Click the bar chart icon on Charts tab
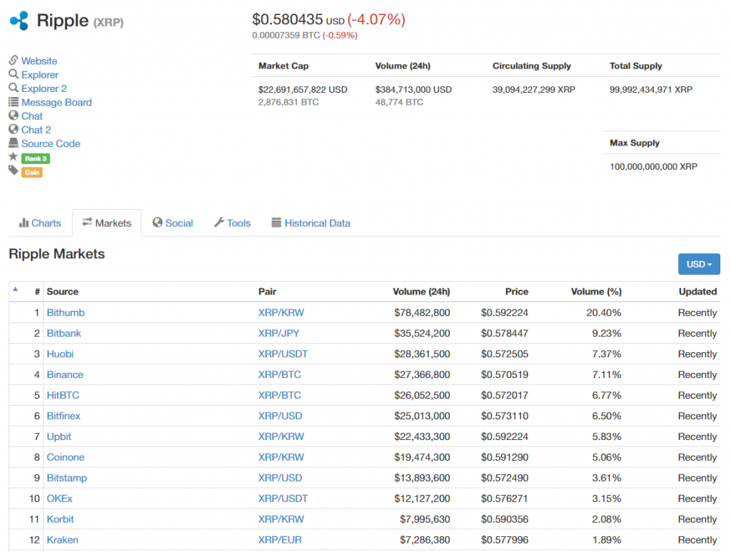This screenshot has height=552, width=731. coord(24,223)
